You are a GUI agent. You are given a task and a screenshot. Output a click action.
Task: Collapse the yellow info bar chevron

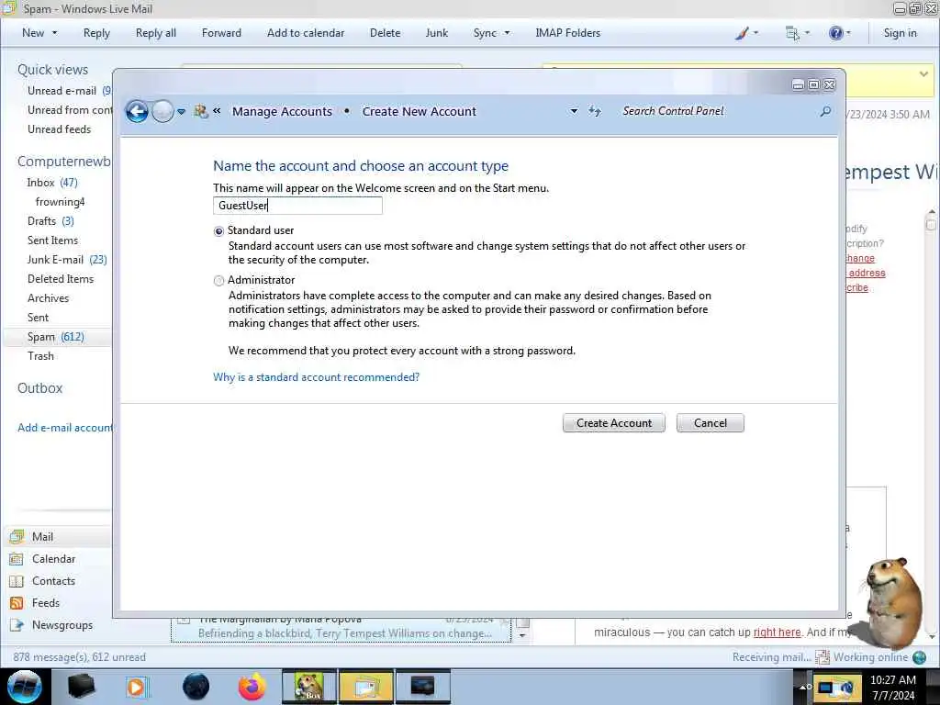(923, 73)
